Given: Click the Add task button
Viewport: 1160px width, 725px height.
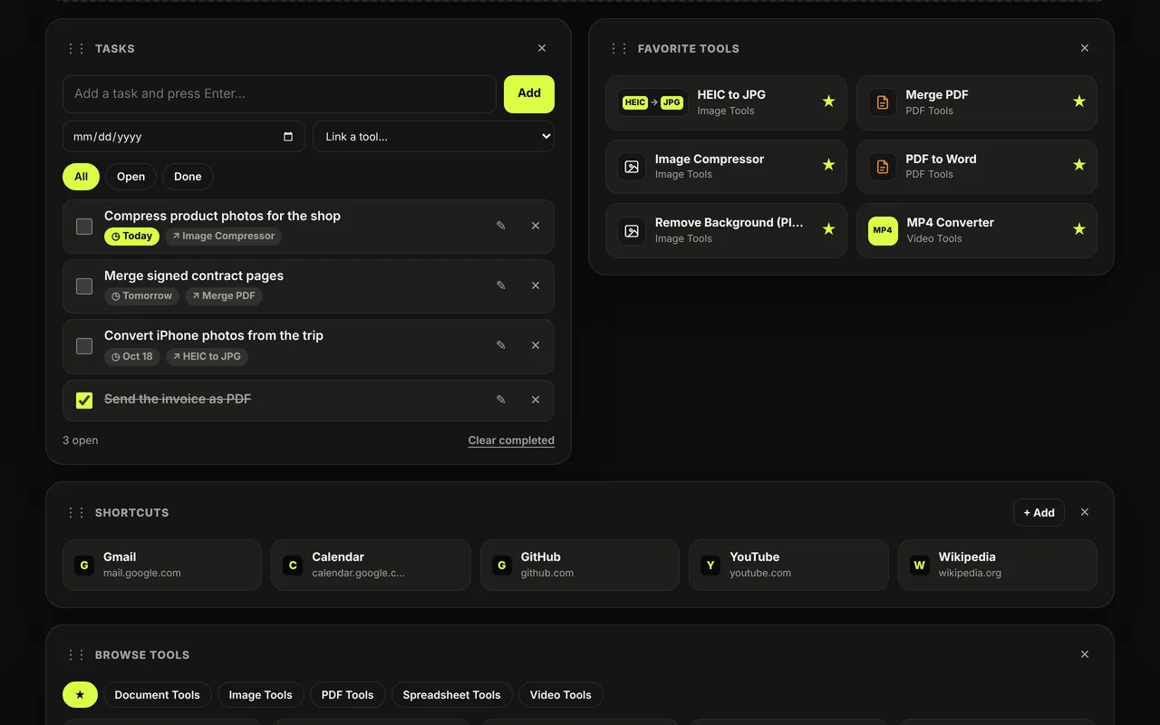Looking at the screenshot, I should click(529, 94).
